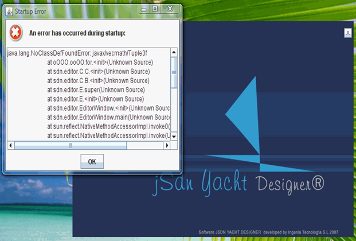Screen dimensions: 356x241
Task: Click the horizontal scrollbar right arrow
Action: [166, 146]
